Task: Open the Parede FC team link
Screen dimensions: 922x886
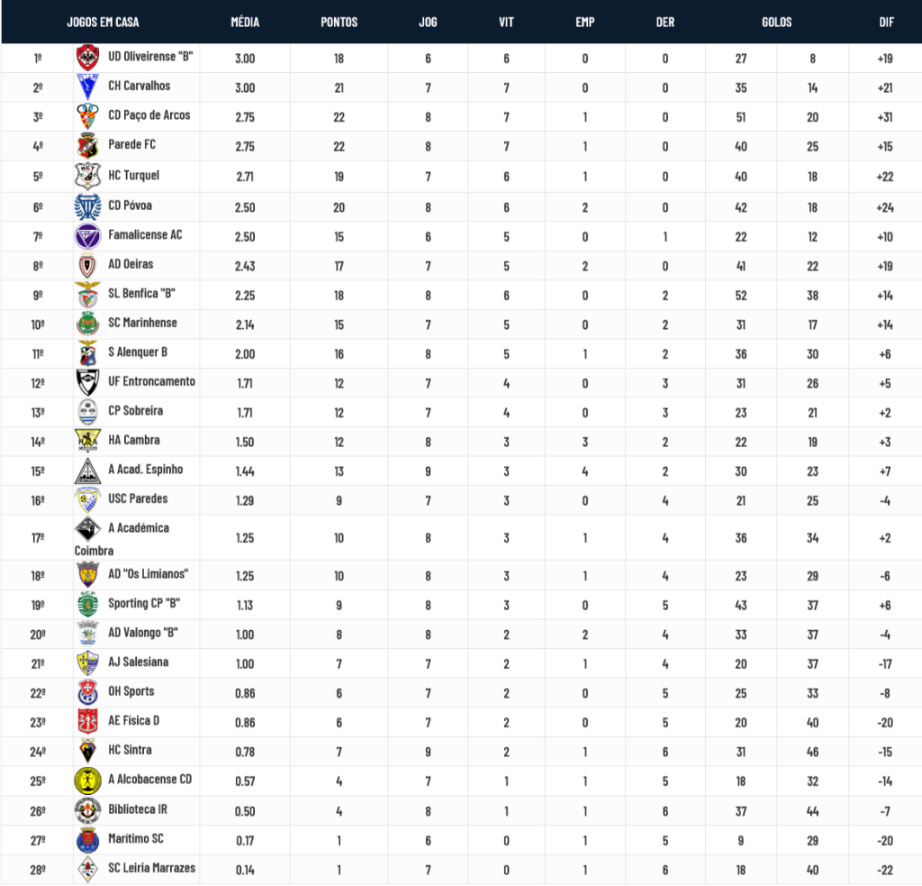Action: pos(131,145)
